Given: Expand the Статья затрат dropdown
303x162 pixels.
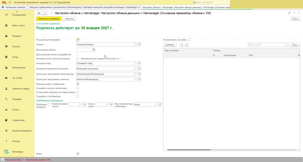Looking at the screenshot, I should [x=108, y=104].
